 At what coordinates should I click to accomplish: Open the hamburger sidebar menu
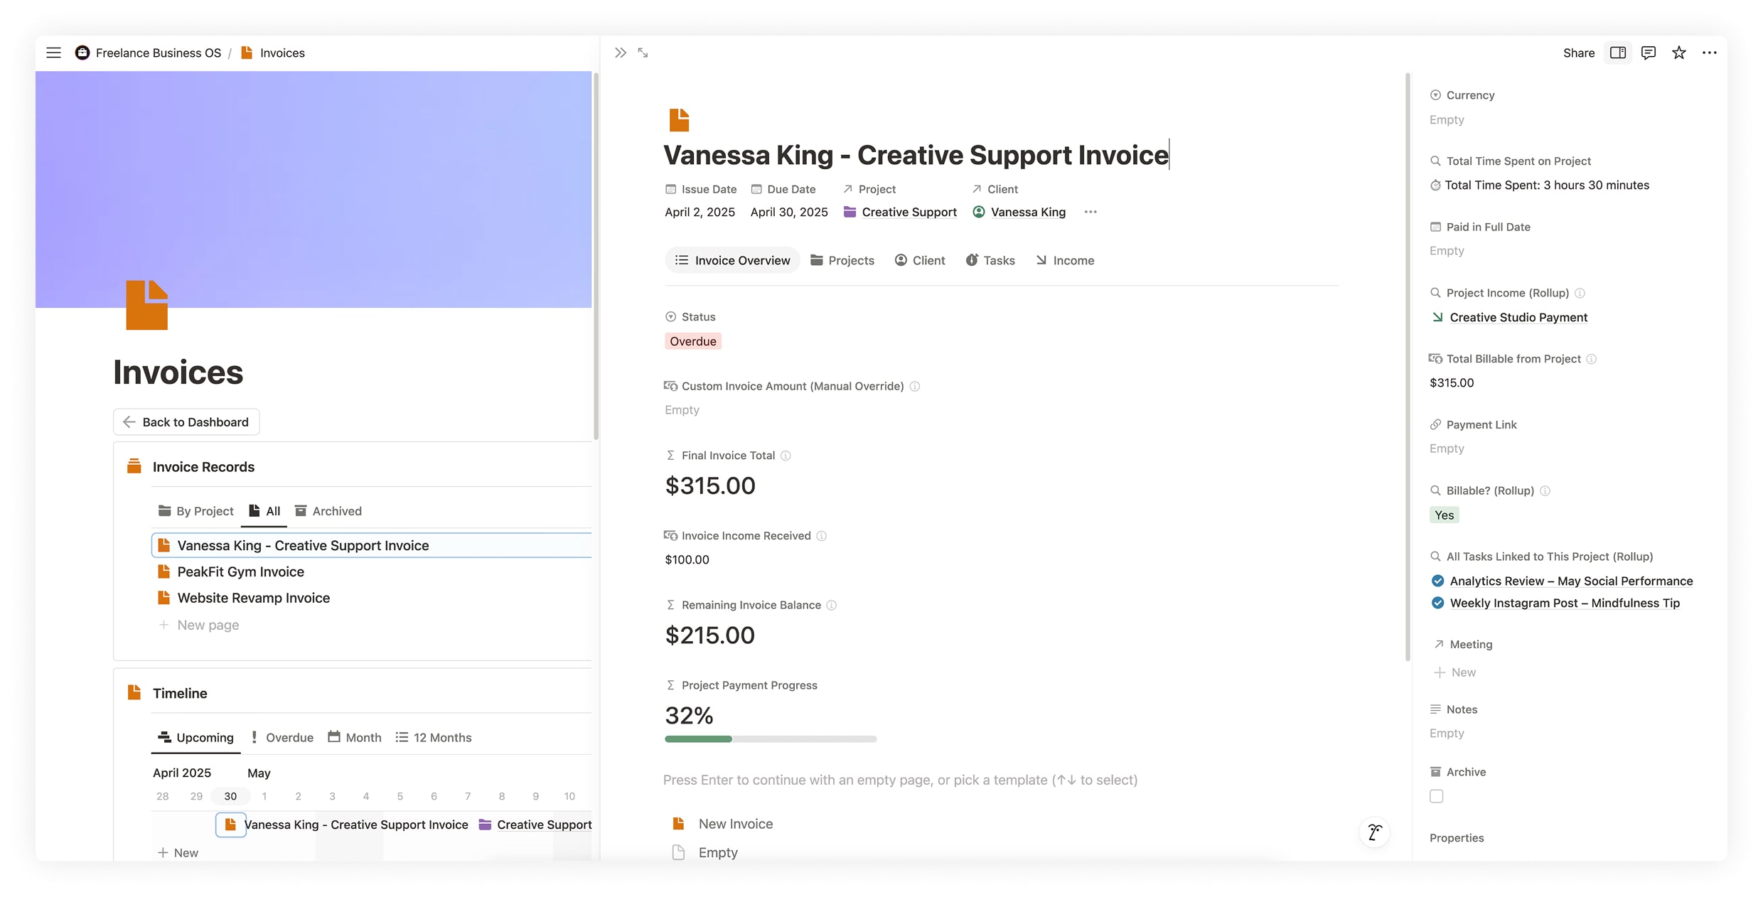53,53
